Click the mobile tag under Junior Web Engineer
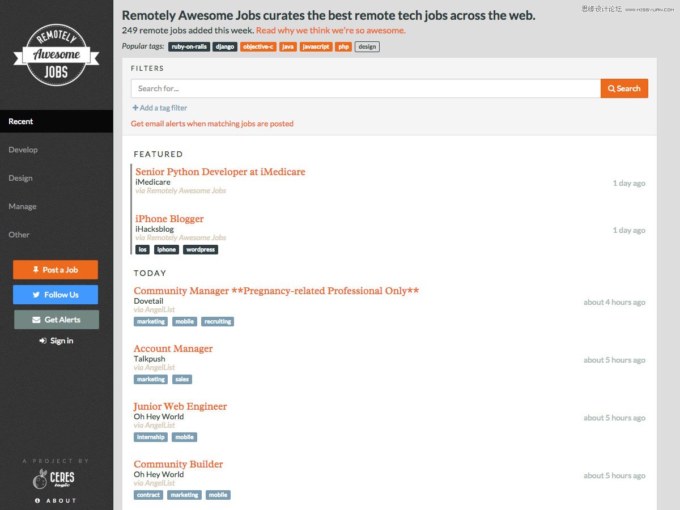The image size is (680, 510). click(x=184, y=437)
